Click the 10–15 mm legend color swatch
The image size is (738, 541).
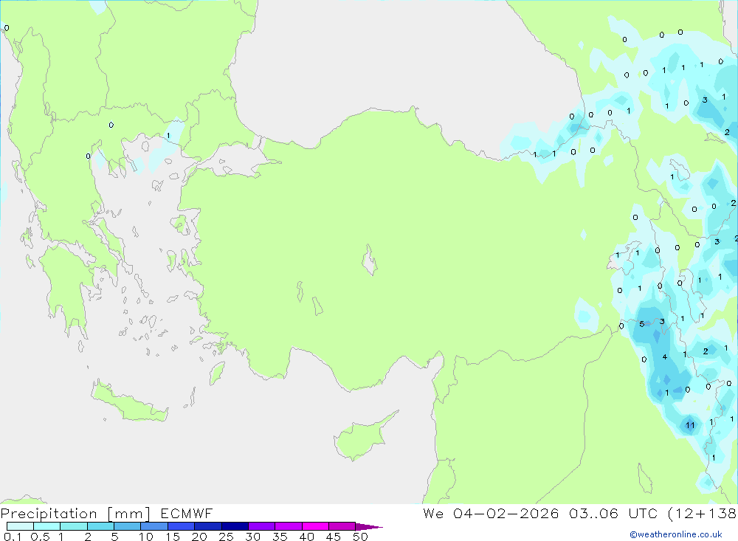pyautogui.click(x=154, y=526)
